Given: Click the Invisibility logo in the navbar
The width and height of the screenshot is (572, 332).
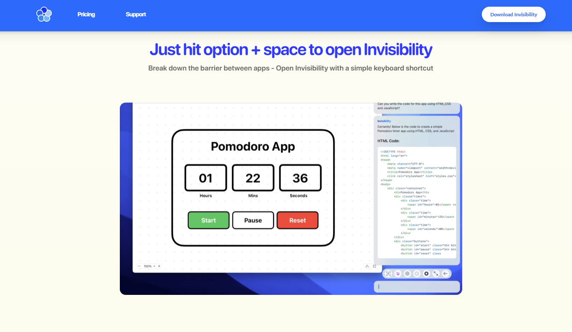Looking at the screenshot, I should click(44, 14).
